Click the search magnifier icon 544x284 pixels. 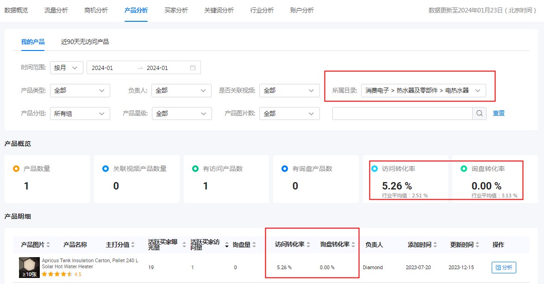(x=479, y=113)
